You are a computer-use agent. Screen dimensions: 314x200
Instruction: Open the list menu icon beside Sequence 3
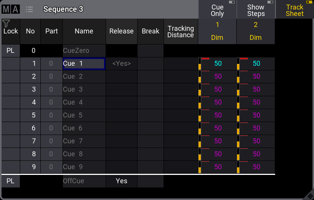coord(29,9)
